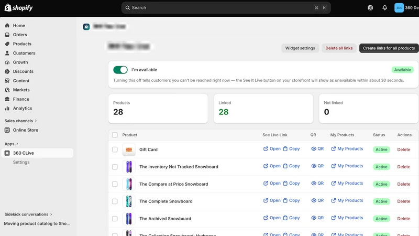Viewport: 419px width, 236px height.
Task: Copy The Archived Snowboard live link
Action: coord(291,218)
